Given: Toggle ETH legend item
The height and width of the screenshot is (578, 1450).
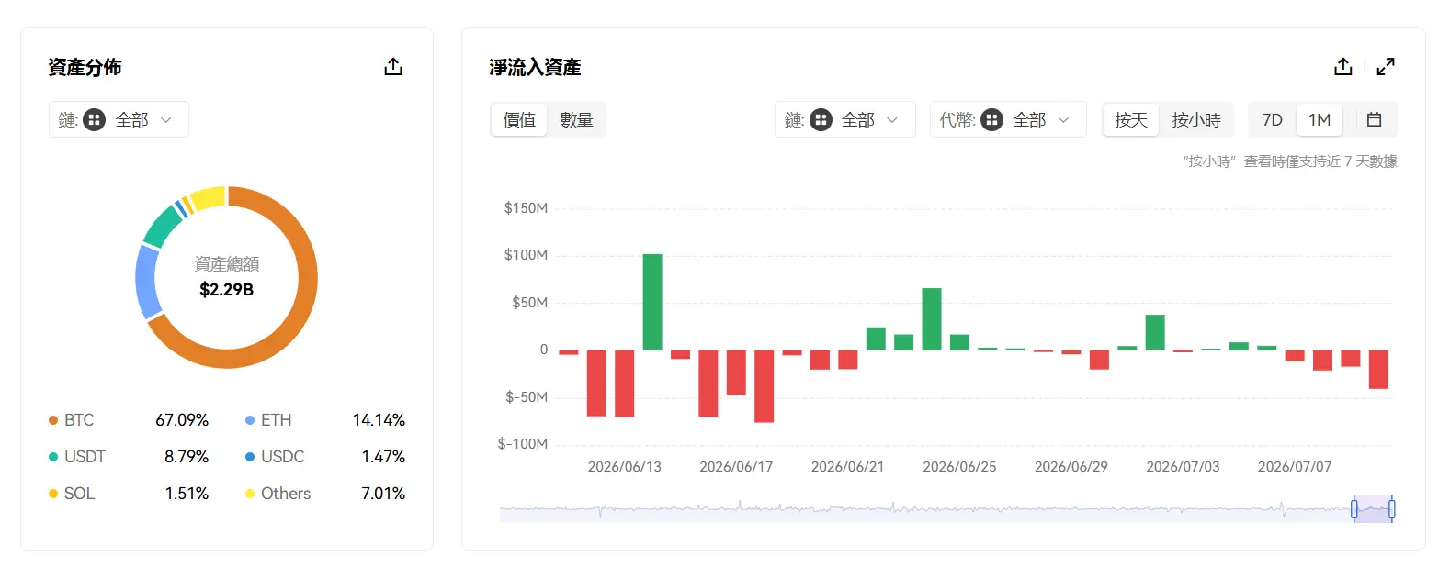Looking at the screenshot, I should coord(268,420).
